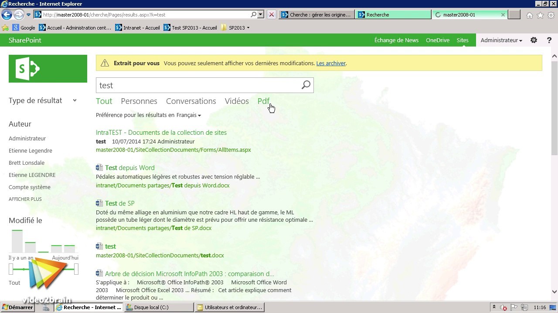Open the 'Intranet - Accueil' favorite
Viewport: 558px width, 313px height.
[138, 28]
